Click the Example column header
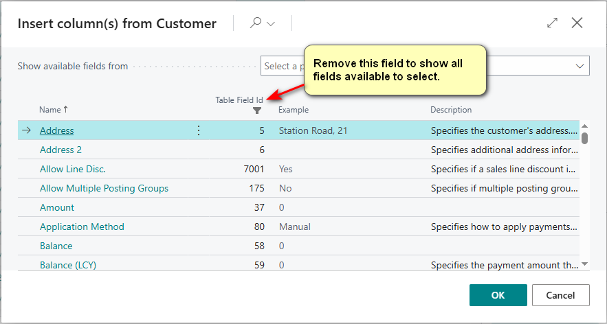The image size is (607, 324). (294, 110)
